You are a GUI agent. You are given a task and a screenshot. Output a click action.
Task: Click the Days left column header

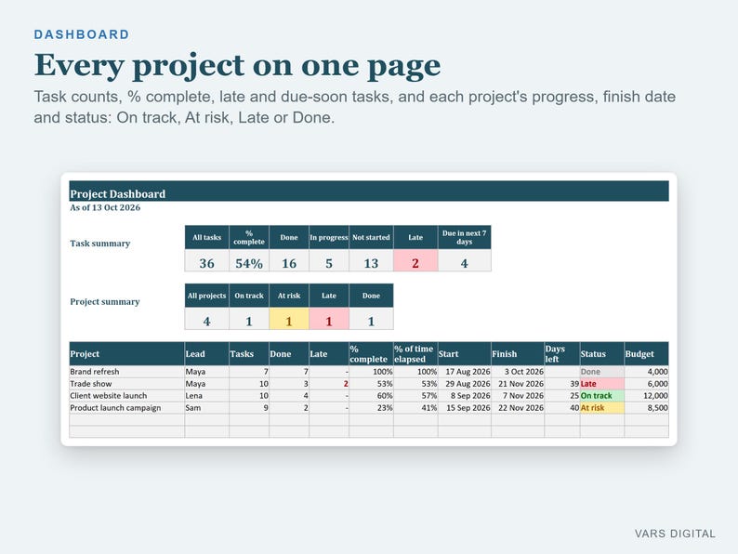(x=562, y=354)
